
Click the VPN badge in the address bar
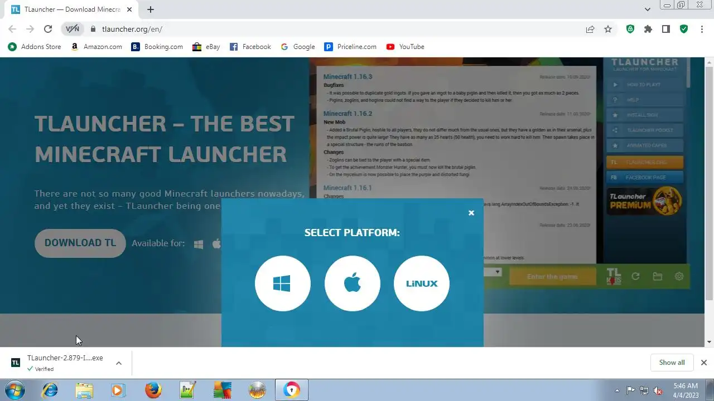click(73, 29)
